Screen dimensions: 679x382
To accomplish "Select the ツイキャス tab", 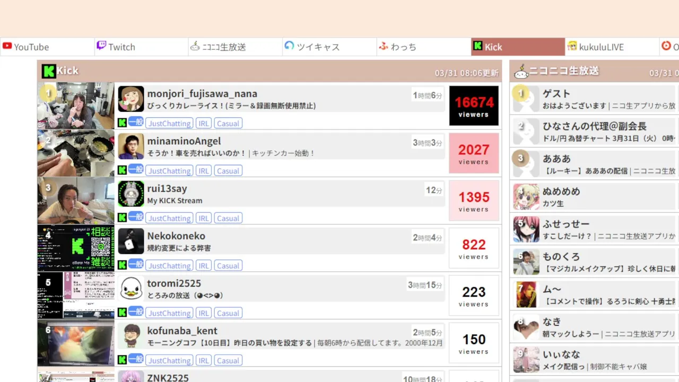I will coord(329,47).
